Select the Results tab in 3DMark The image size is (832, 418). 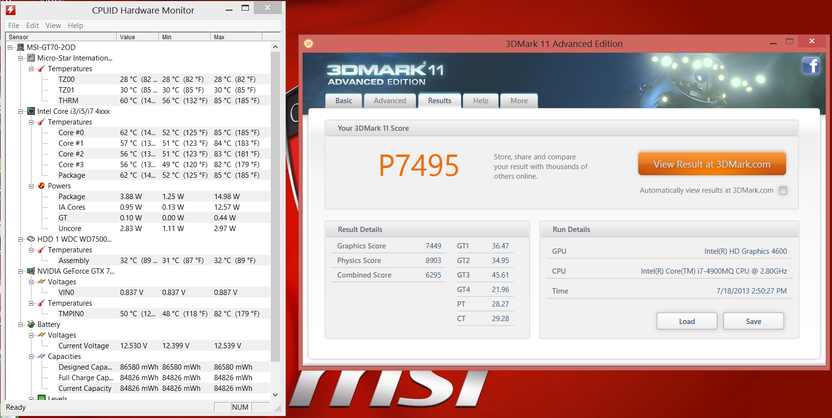[440, 100]
